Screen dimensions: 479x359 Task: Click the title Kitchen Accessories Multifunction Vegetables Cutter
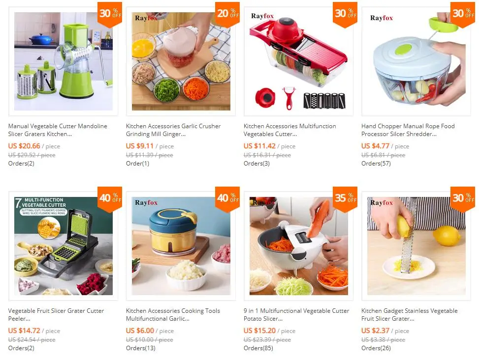(x=289, y=130)
